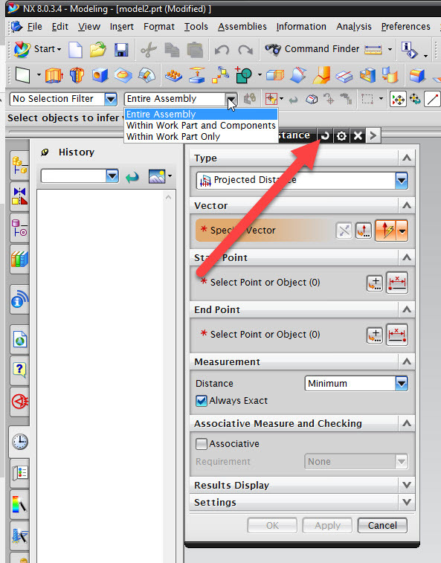Screen dimensions: 441x563
Task: Select the Extrude feature icon
Action: pos(54,75)
